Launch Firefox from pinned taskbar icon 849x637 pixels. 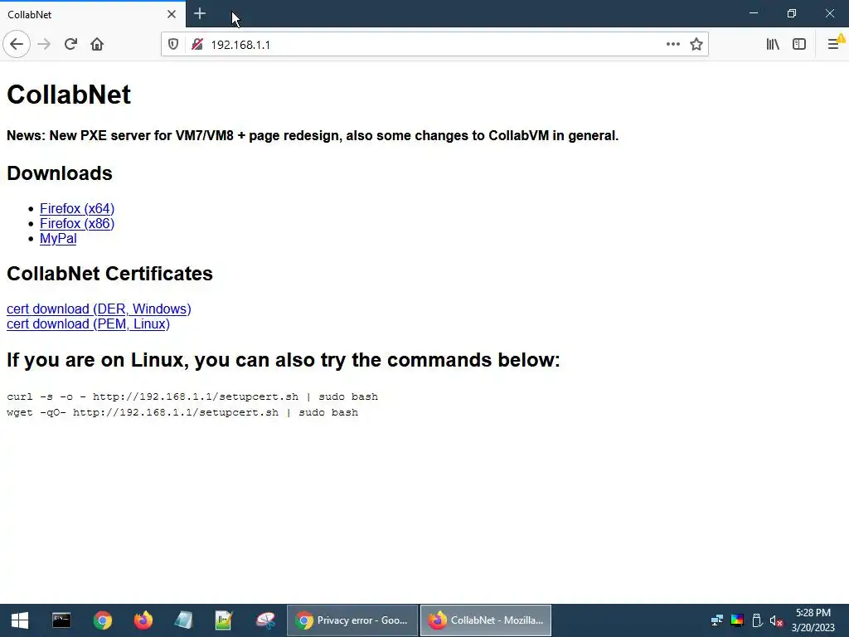143,620
